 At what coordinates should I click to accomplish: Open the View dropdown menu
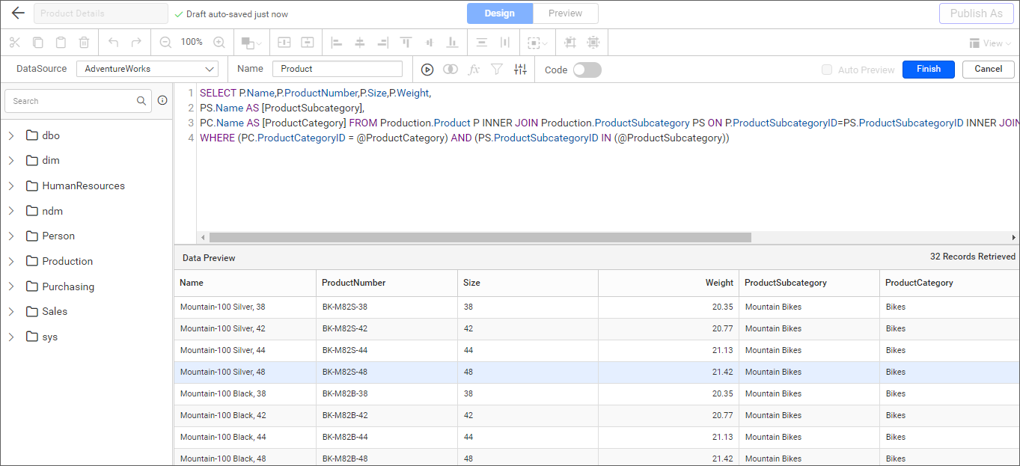click(x=990, y=43)
